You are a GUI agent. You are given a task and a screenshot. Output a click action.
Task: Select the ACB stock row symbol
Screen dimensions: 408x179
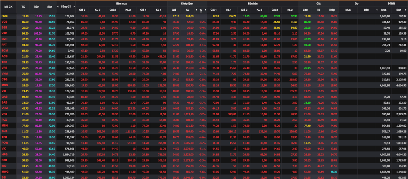click(x=4, y=56)
